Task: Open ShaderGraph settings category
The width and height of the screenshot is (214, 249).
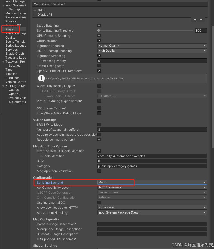Action: click(x=15, y=54)
